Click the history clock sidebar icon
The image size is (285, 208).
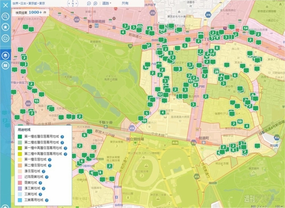(x=5, y=38)
